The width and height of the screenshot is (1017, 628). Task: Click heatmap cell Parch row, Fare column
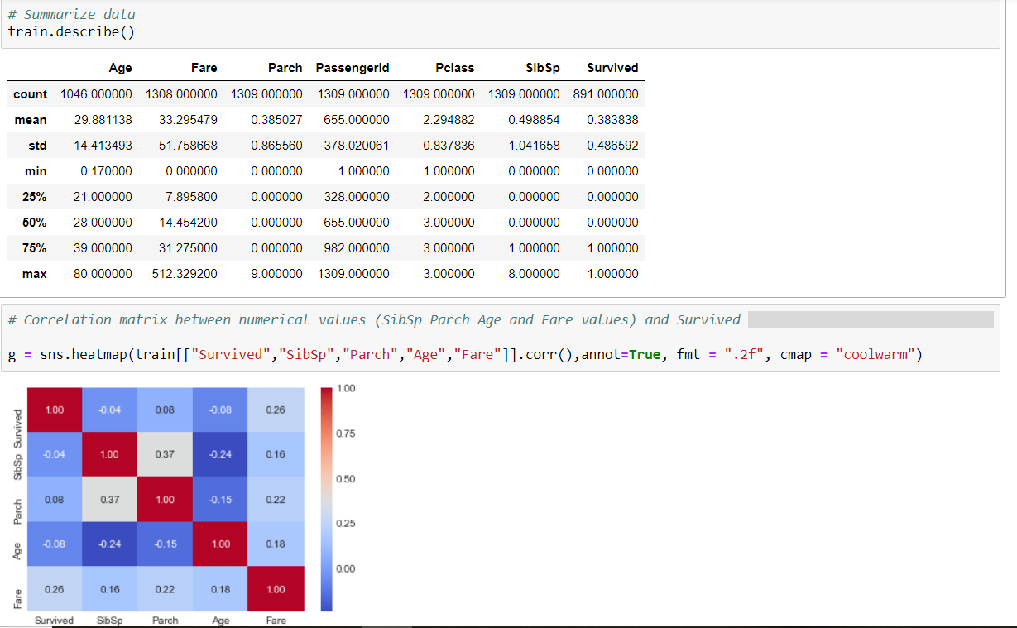[276, 499]
